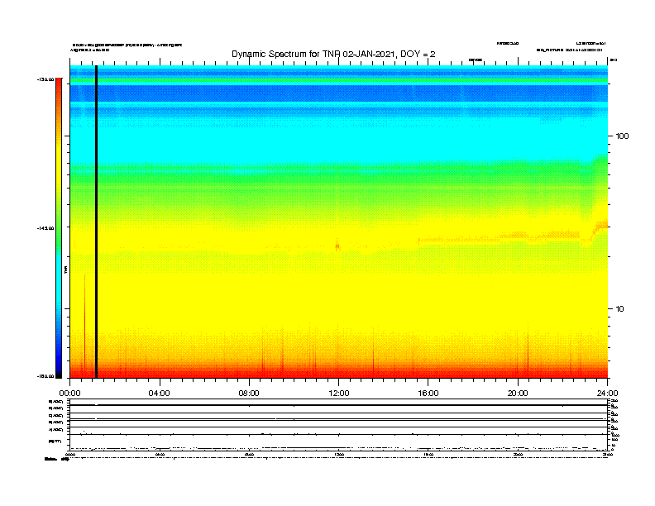Click the plot title 'Dynamic Spectrum for TNR 02-JAN-2021'

(x=333, y=54)
